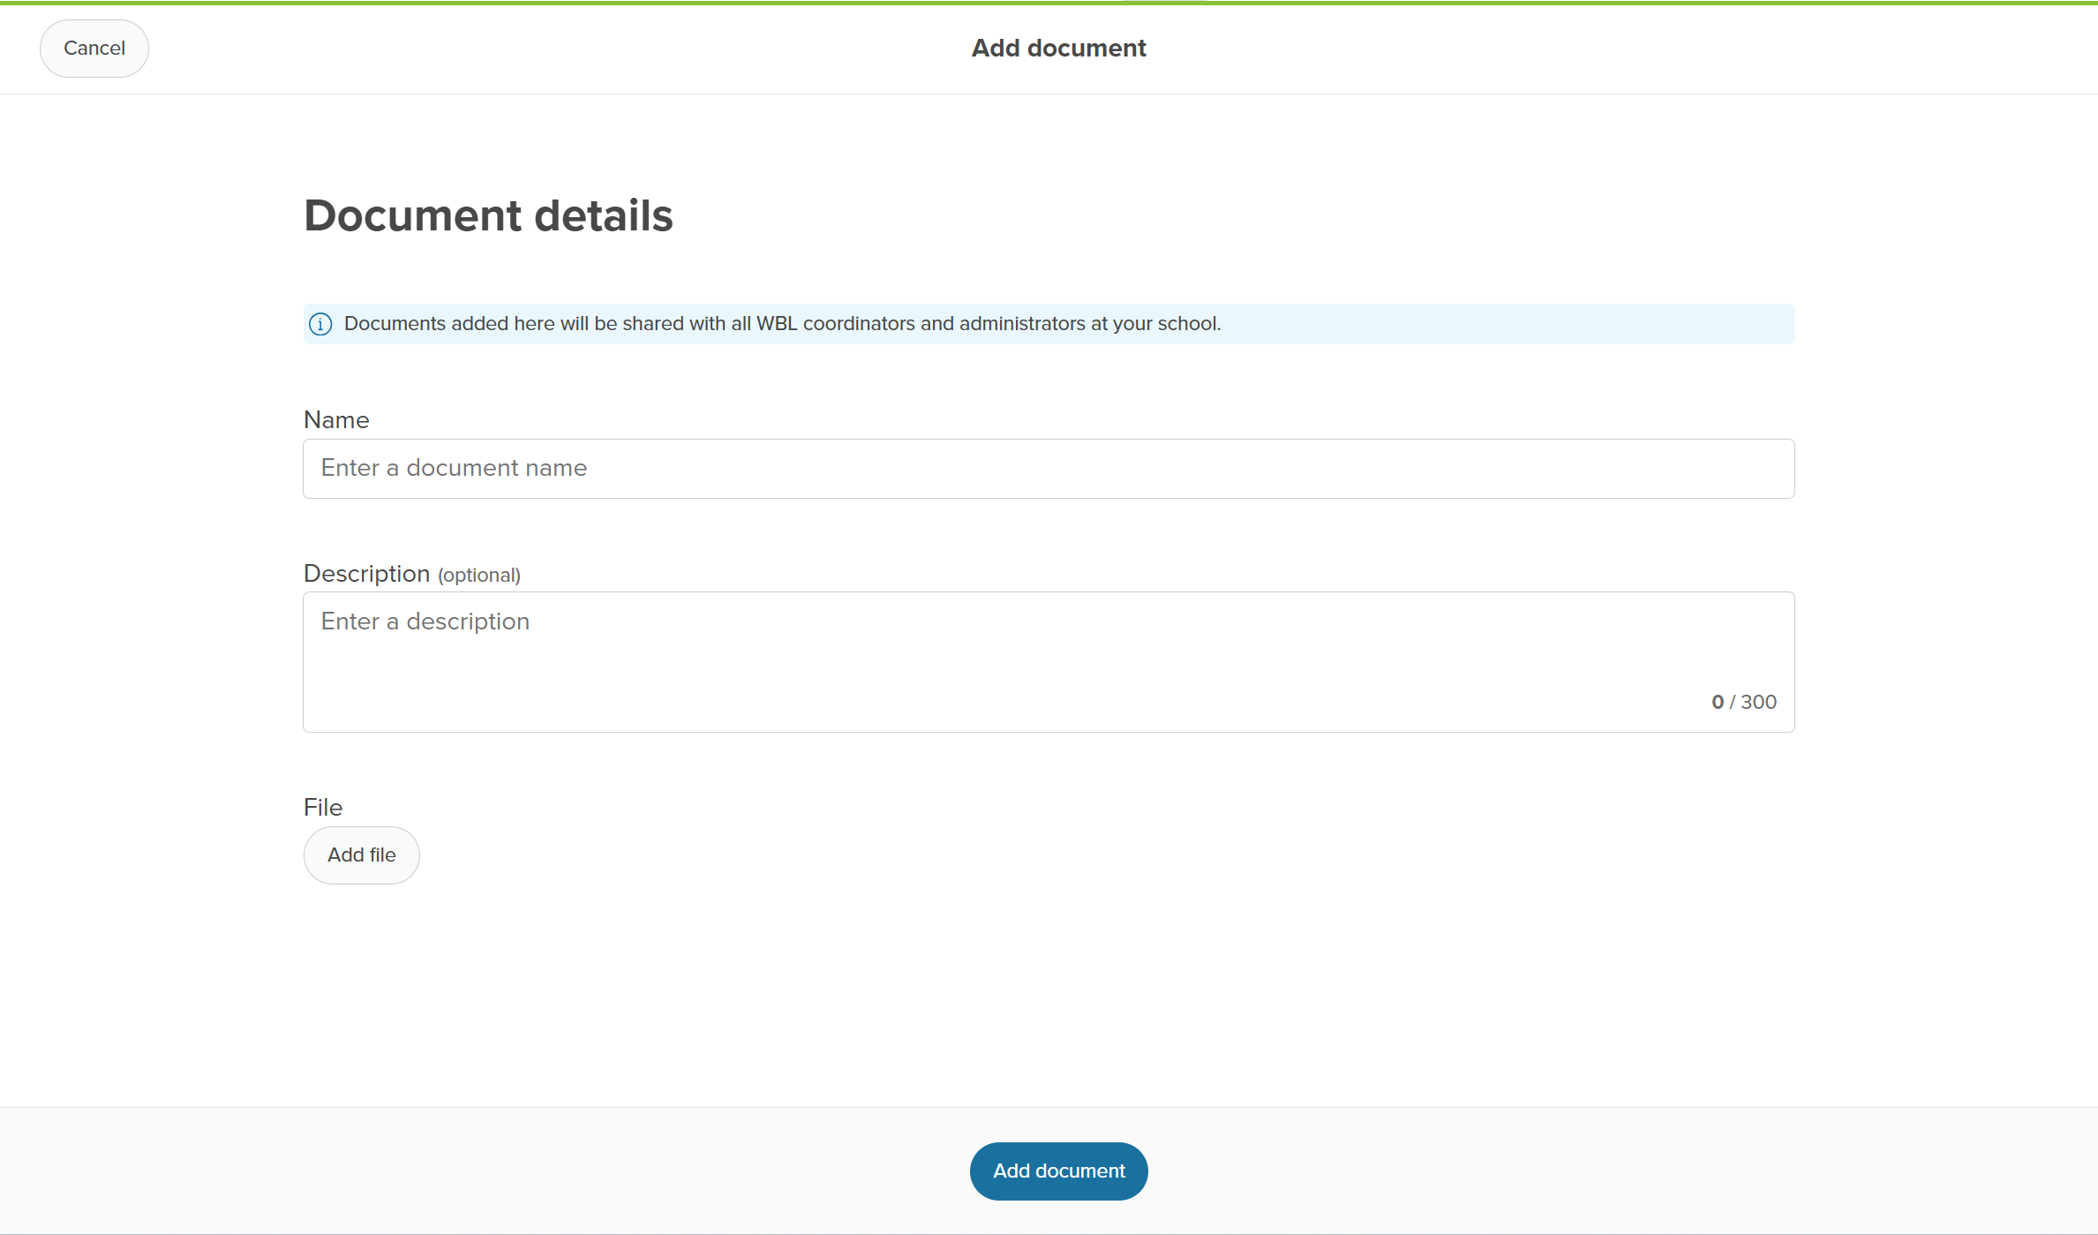Click the shared-with-WBL-coordinators banner text
The image size is (2098, 1235).
(x=782, y=324)
